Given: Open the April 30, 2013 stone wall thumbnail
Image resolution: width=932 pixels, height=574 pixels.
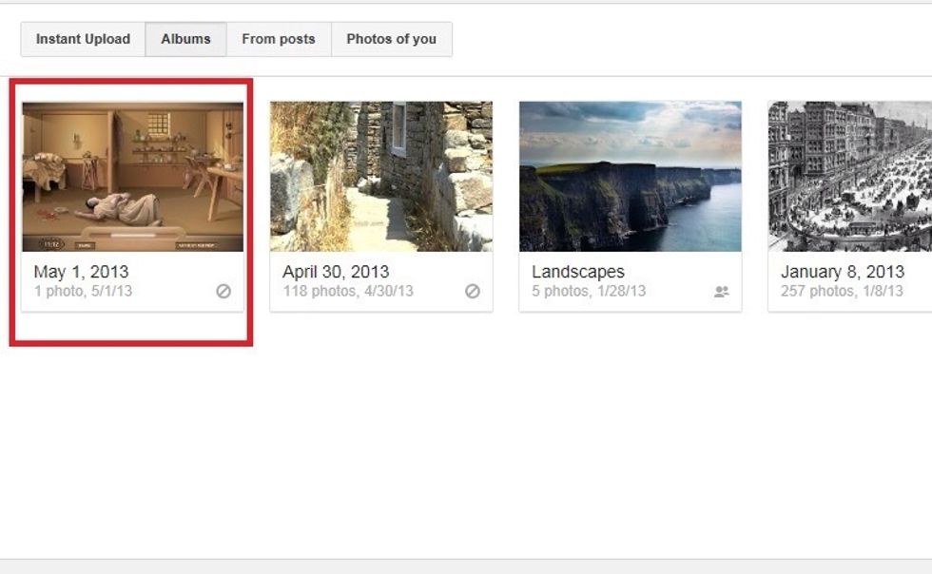Looking at the screenshot, I should pyautogui.click(x=381, y=177).
